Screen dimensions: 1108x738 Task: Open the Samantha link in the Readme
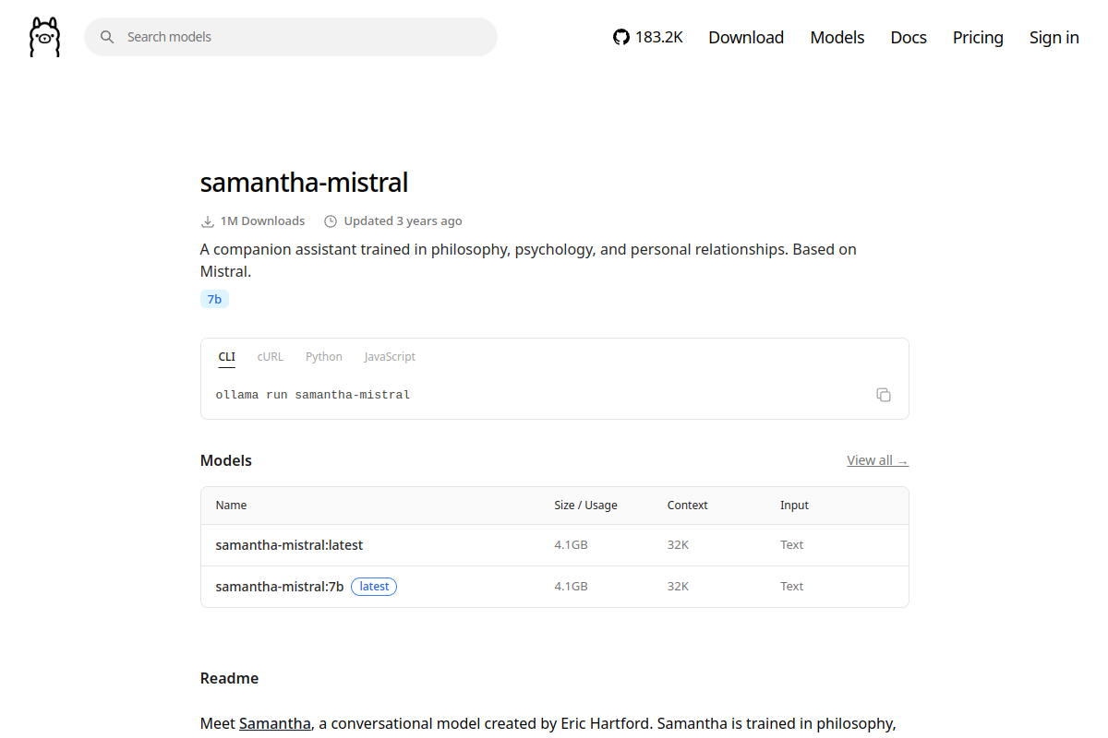click(275, 723)
